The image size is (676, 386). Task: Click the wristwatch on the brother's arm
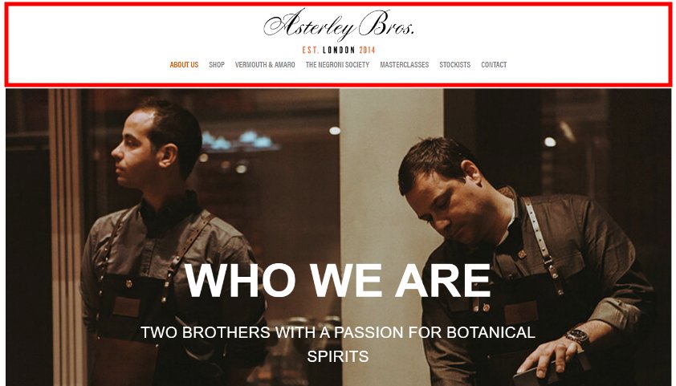[x=578, y=335]
